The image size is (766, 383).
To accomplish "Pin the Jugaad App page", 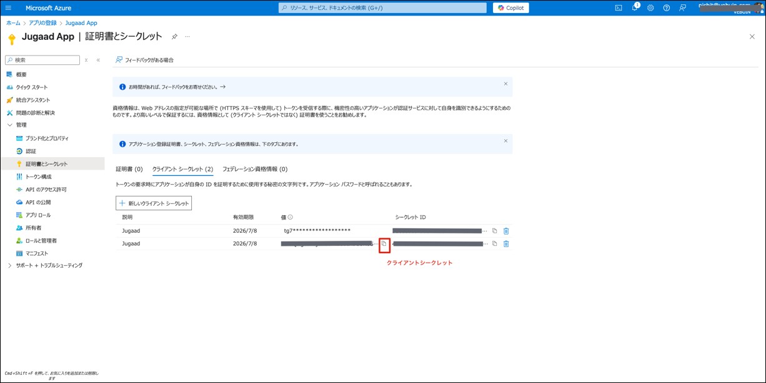I will [174, 37].
